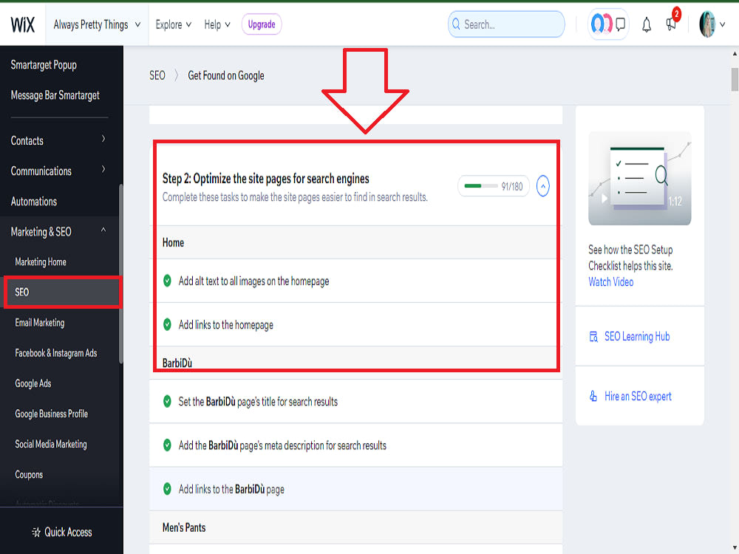
Task: Click the SEO Learning Hub icon
Action: pyautogui.click(x=593, y=336)
